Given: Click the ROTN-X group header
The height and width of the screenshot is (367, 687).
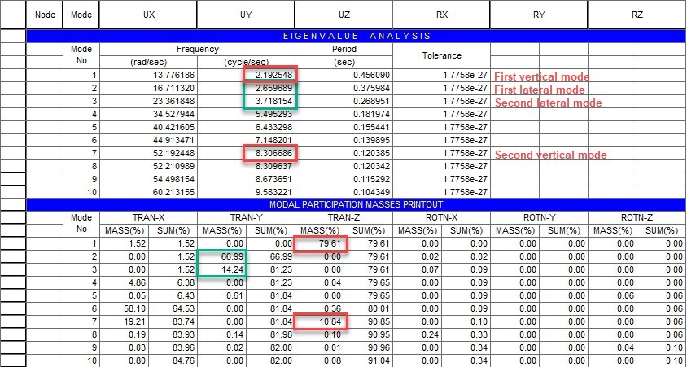Looking at the screenshot, I should [442, 217].
